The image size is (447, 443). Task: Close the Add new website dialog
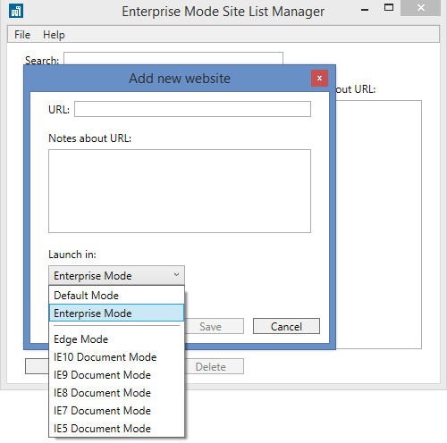point(319,78)
